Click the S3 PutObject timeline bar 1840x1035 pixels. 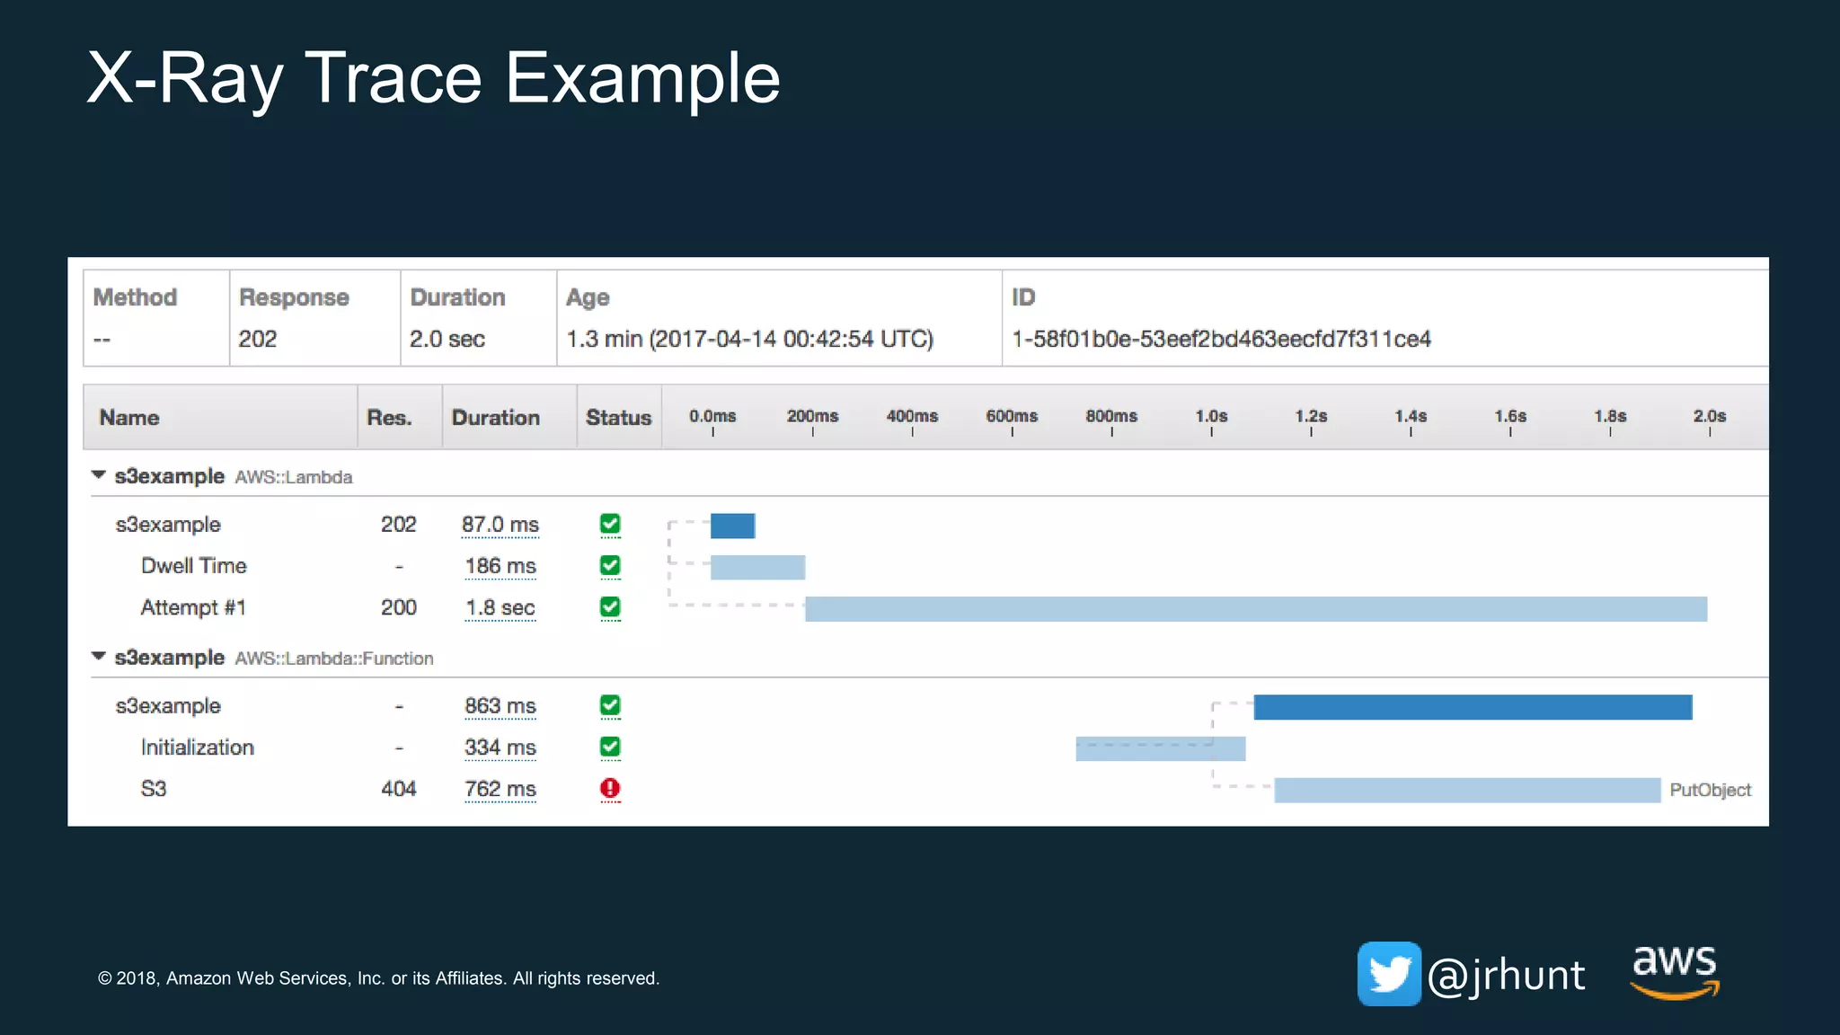tap(1466, 791)
